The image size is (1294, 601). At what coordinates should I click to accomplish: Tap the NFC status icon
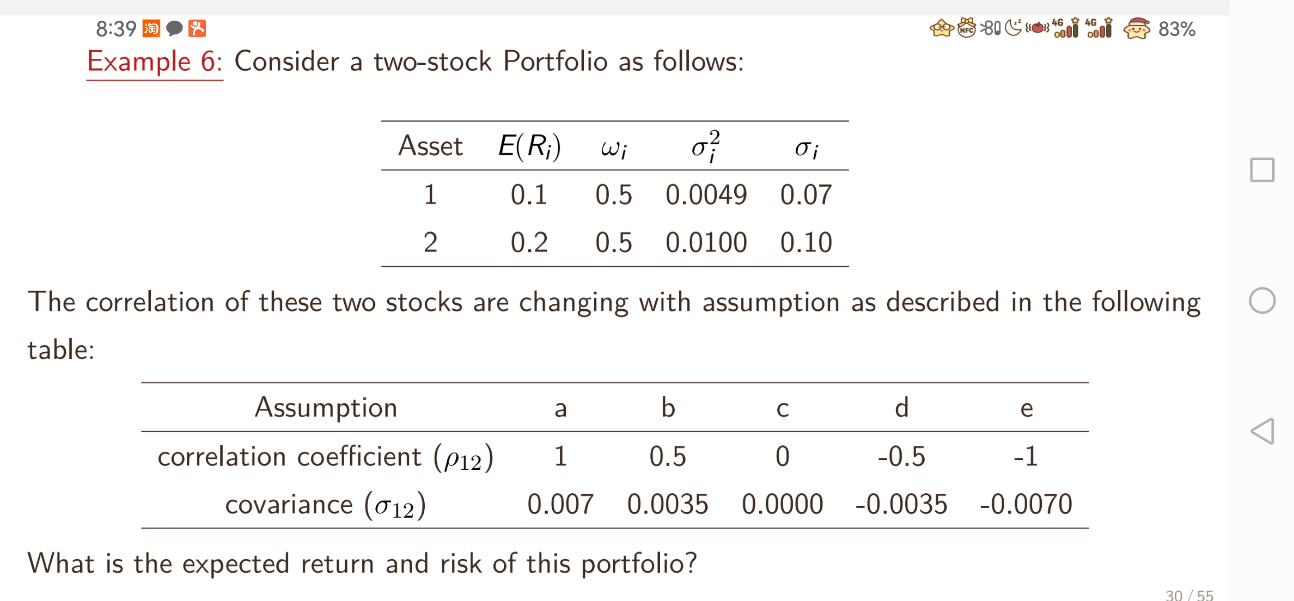coord(967,28)
